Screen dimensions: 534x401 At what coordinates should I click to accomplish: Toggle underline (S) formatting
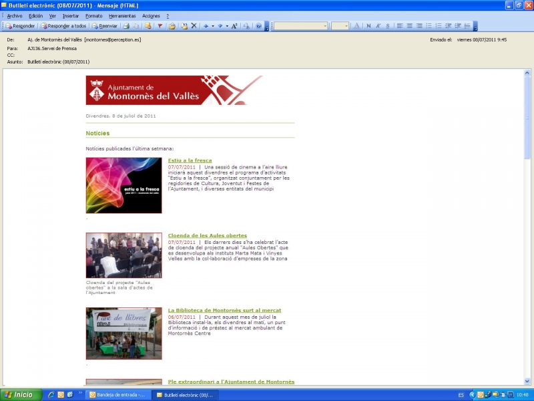click(388, 26)
